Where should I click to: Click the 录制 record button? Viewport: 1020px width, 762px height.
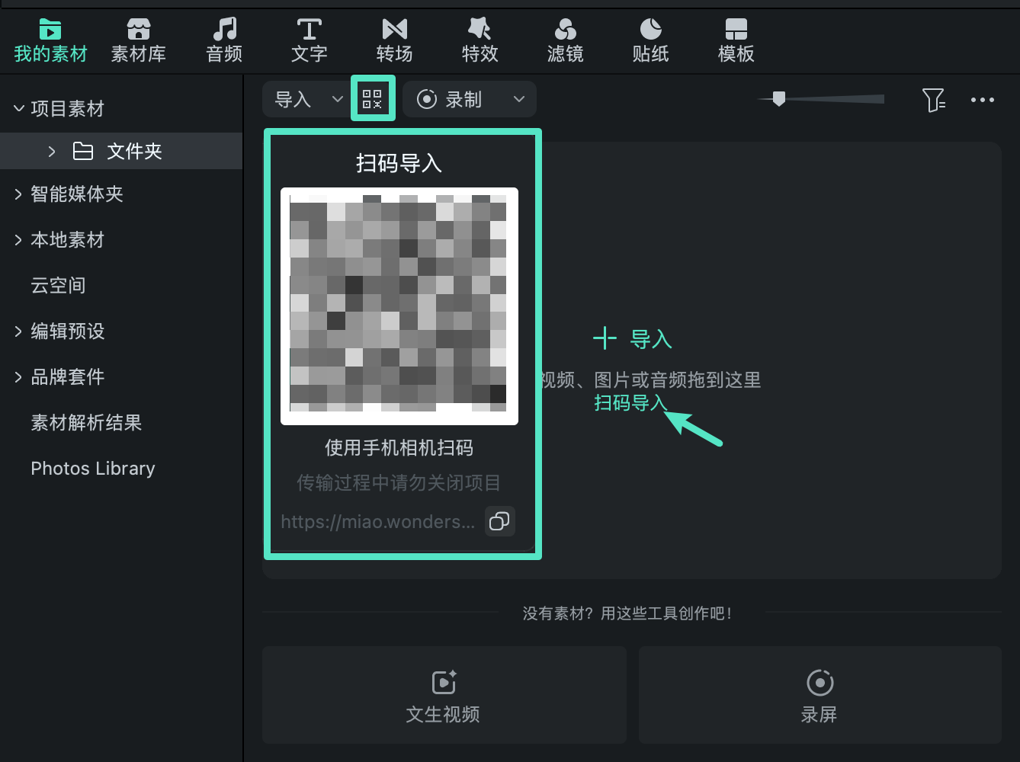[450, 99]
